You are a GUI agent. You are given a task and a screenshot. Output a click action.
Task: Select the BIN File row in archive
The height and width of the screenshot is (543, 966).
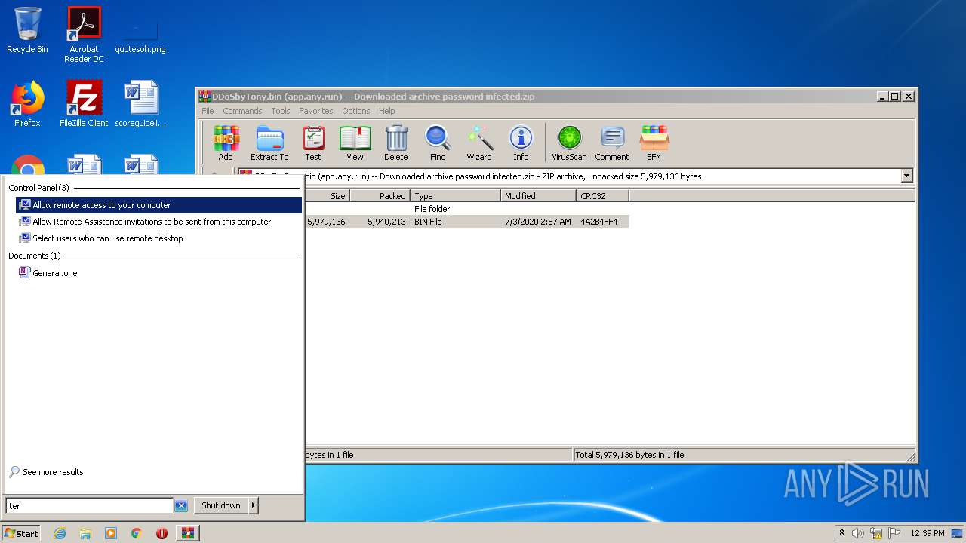(x=467, y=222)
